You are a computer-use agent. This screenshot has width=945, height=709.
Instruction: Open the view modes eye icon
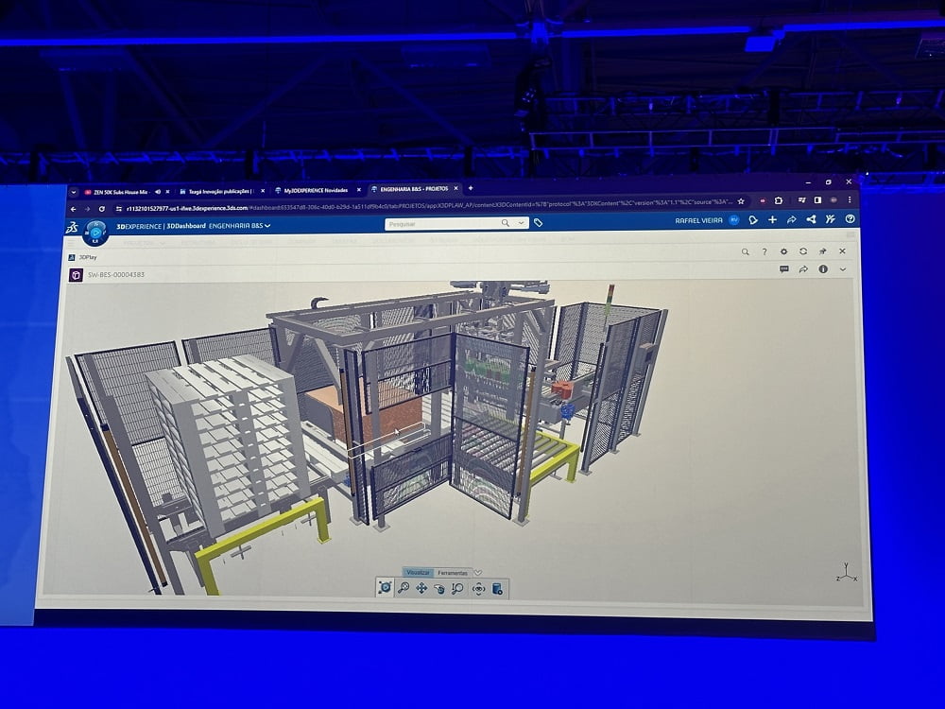478,589
